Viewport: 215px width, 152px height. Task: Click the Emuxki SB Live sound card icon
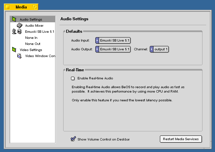point(17,31)
